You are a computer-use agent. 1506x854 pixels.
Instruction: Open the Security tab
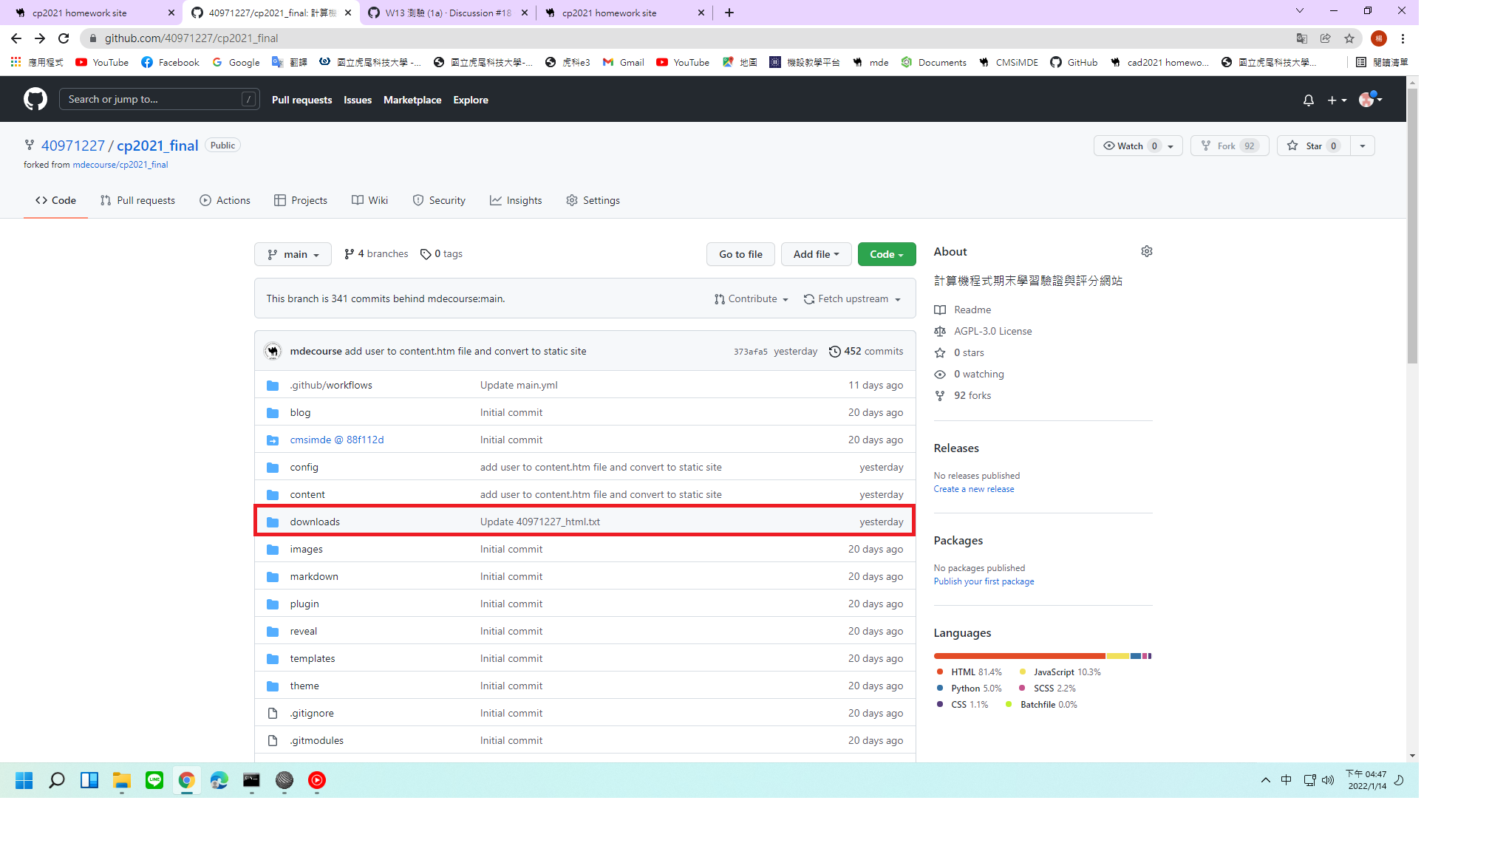point(439,200)
